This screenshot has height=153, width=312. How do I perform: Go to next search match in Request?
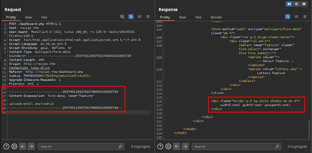coord(31,147)
